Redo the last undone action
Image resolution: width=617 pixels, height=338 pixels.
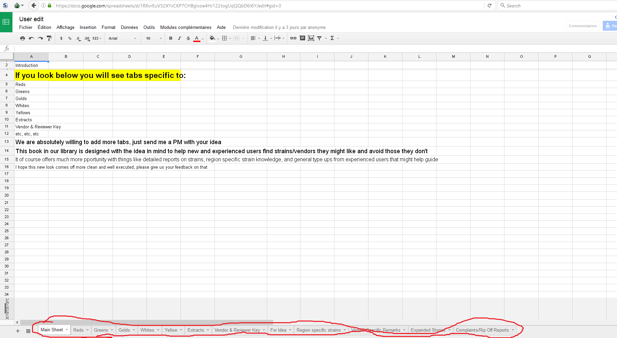tap(40, 38)
